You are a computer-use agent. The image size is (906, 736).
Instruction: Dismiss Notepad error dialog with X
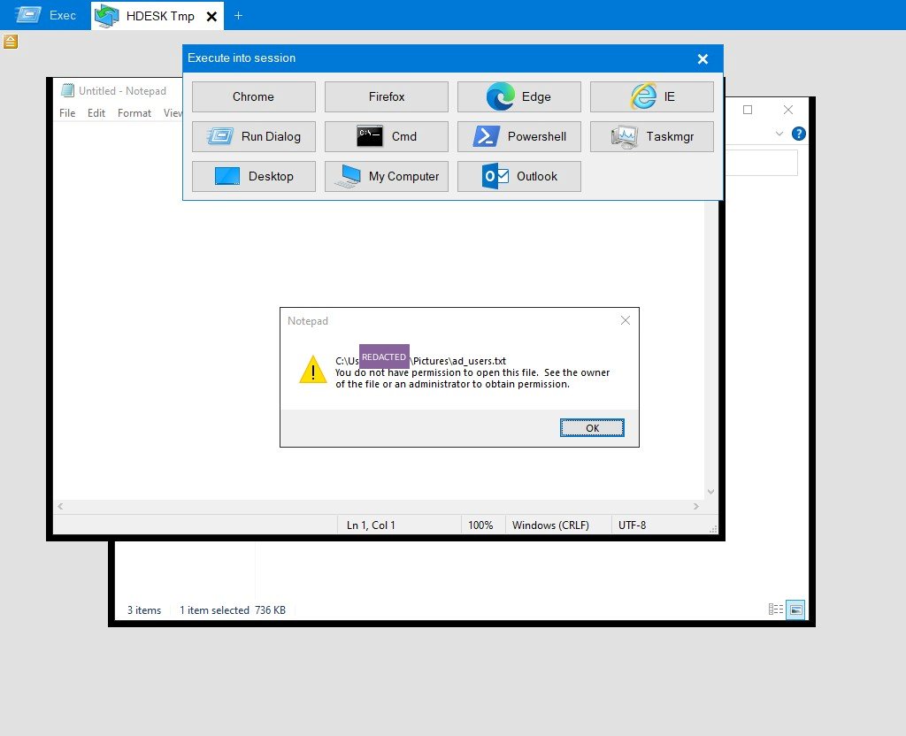[x=626, y=320]
